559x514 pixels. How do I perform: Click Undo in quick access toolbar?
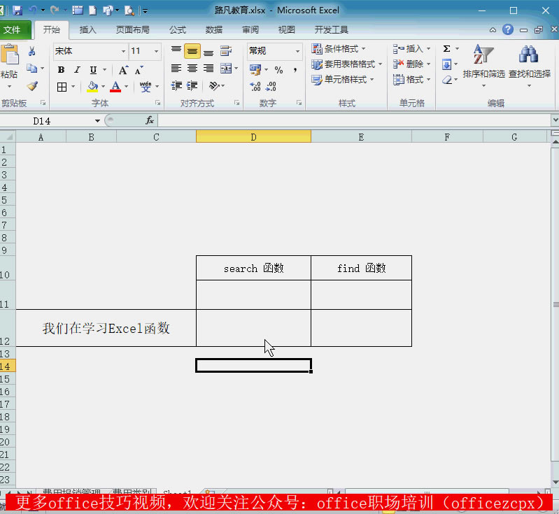click(x=33, y=10)
